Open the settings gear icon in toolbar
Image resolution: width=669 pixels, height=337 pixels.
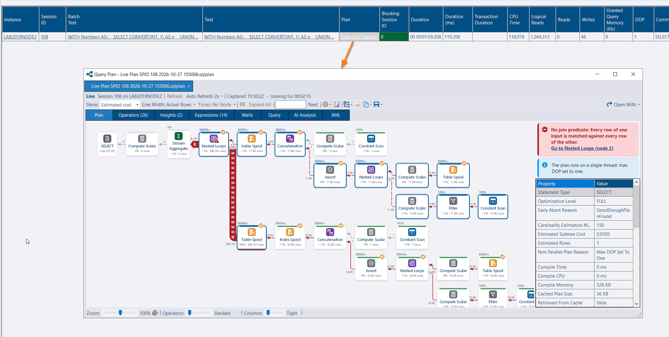click(x=325, y=105)
